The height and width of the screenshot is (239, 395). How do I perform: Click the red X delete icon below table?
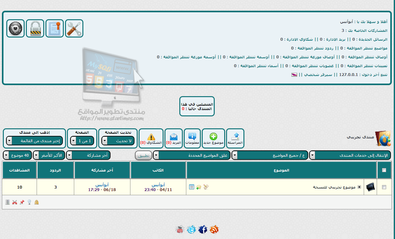tap(15, 202)
